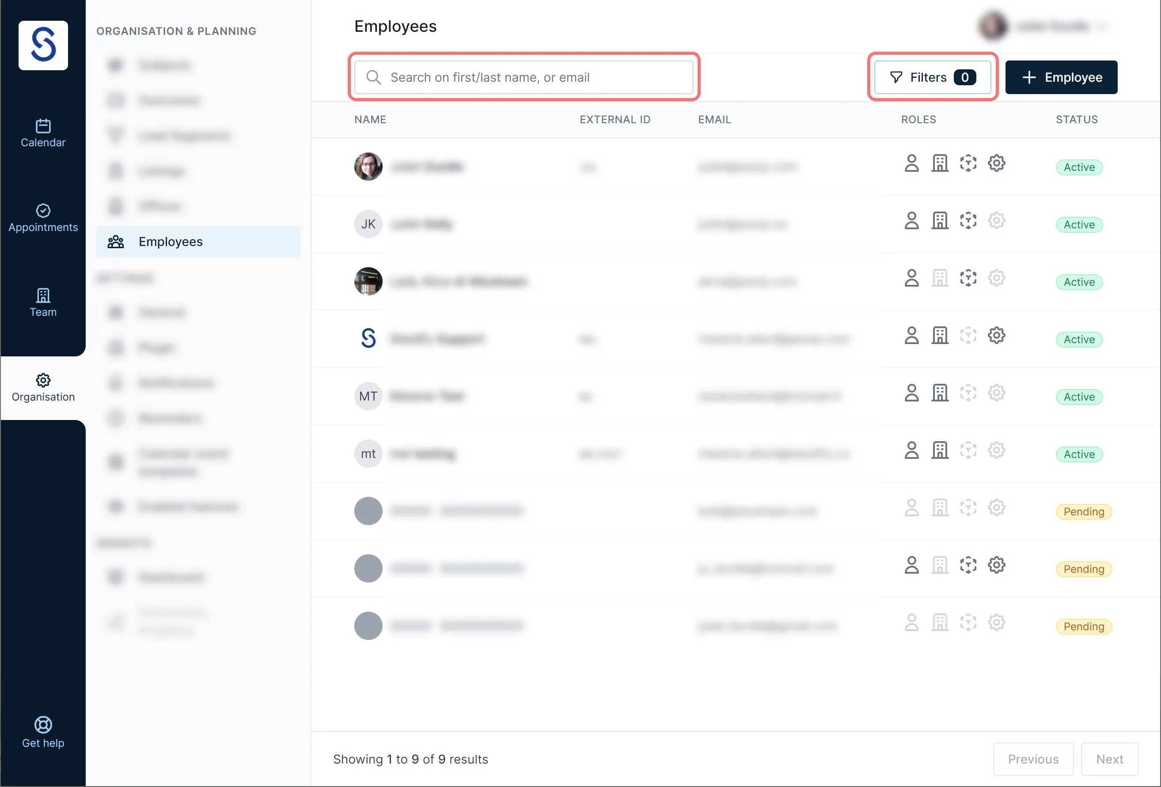This screenshot has width=1161, height=787.
Task: Click the EXTERNAL ID column header
Action: point(615,120)
